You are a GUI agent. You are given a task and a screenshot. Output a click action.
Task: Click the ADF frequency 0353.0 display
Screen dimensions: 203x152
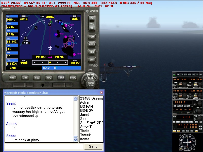click(x=182, y=103)
